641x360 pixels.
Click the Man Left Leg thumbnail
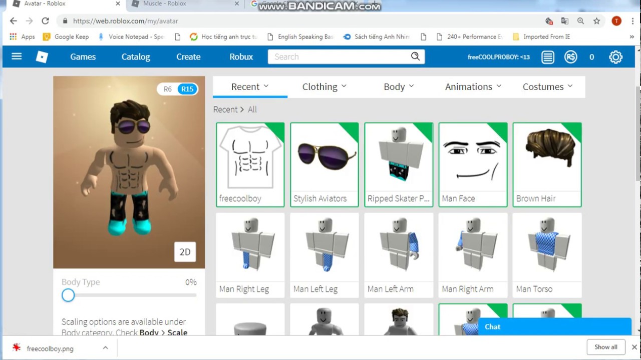tap(325, 247)
